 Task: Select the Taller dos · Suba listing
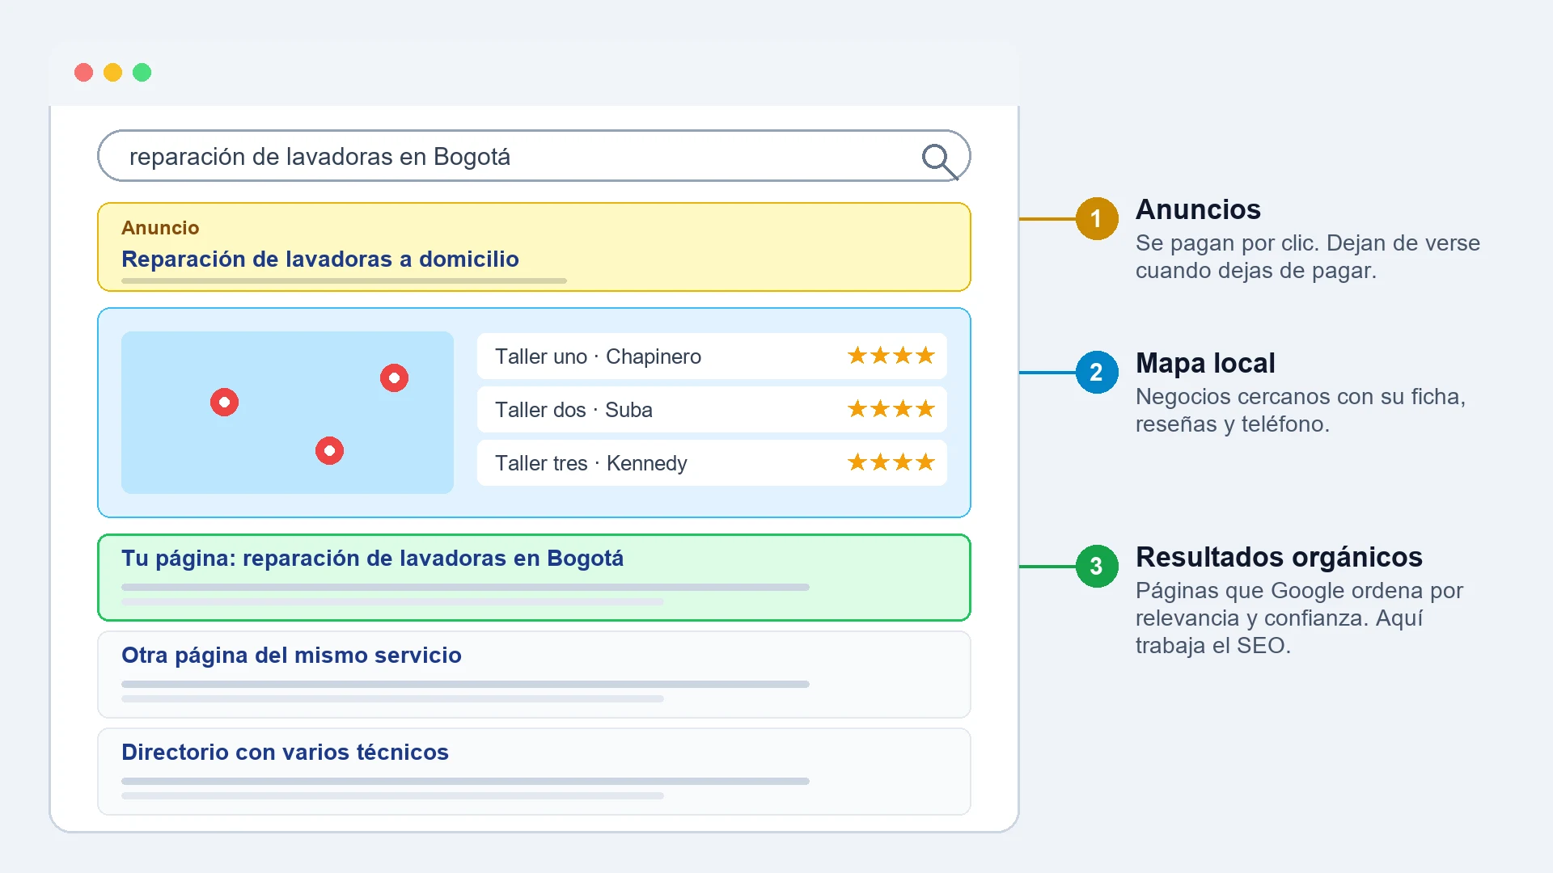(712, 410)
